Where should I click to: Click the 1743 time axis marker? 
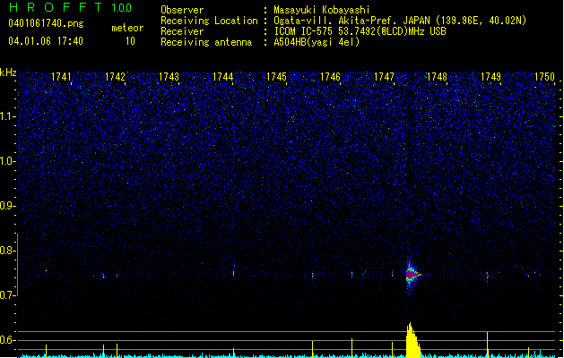169,77
